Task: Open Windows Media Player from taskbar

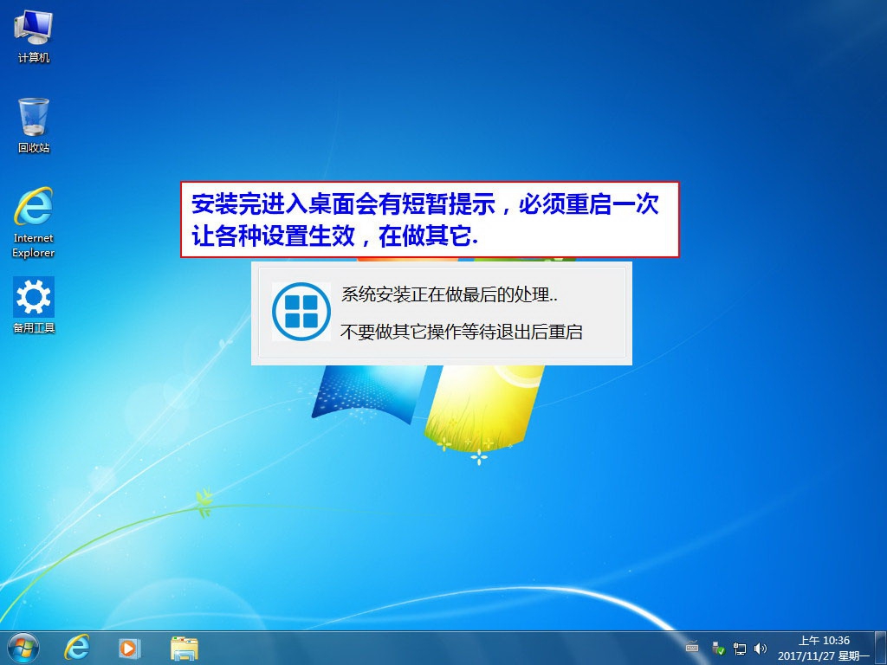Action: 129,648
